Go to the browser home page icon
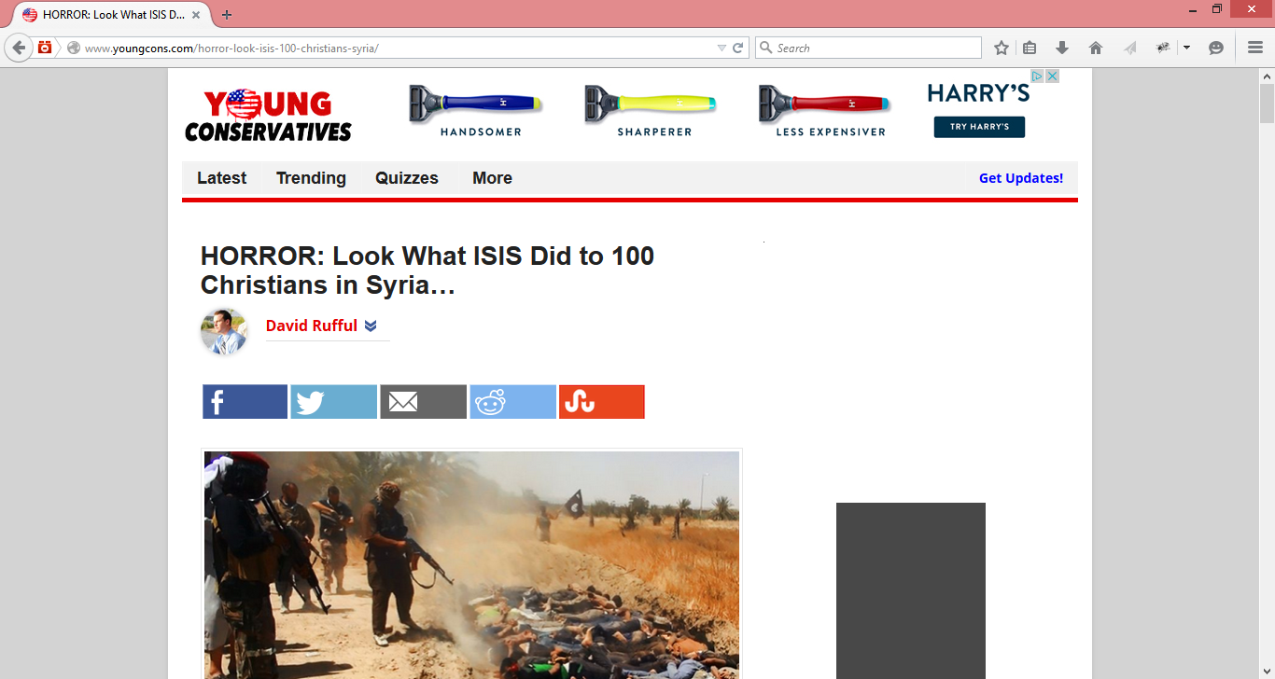 pos(1096,48)
